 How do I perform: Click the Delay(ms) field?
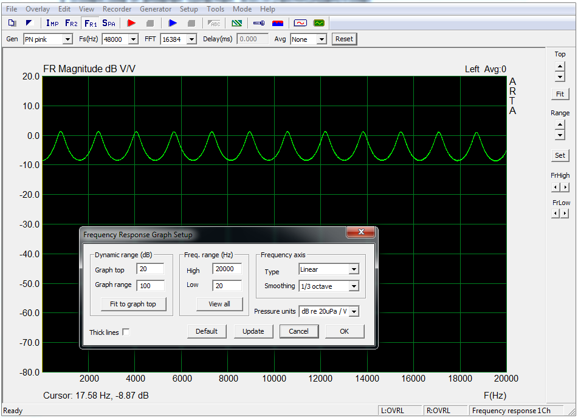[252, 39]
